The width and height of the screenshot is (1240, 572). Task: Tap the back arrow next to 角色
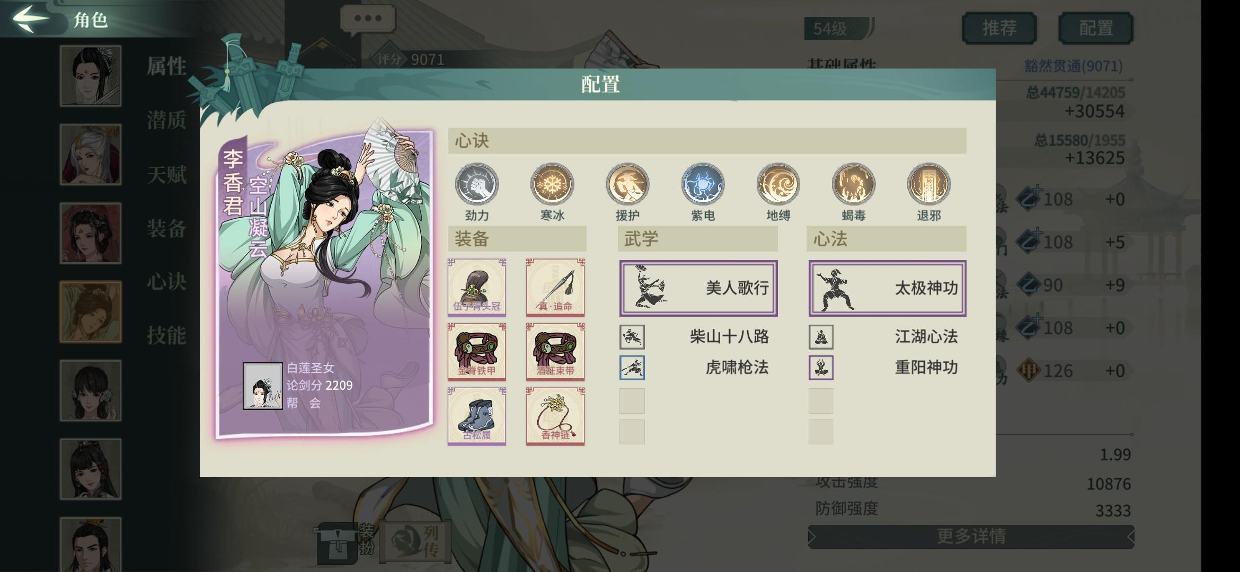click(31, 19)
